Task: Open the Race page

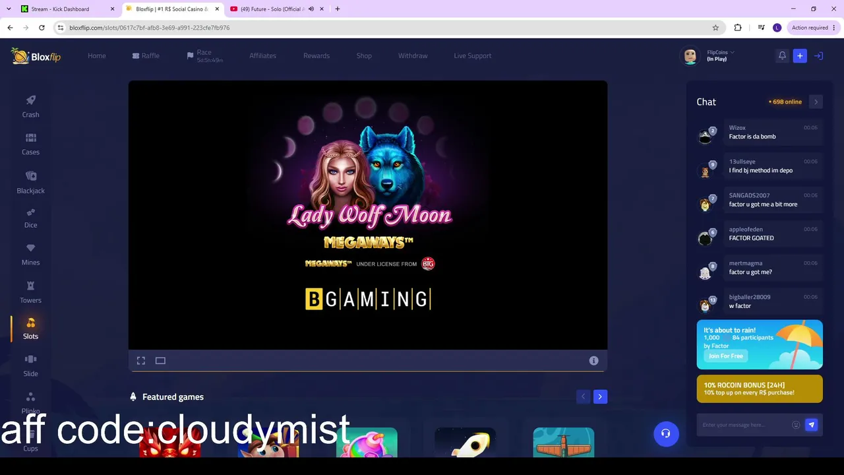Action: (205, 56)
